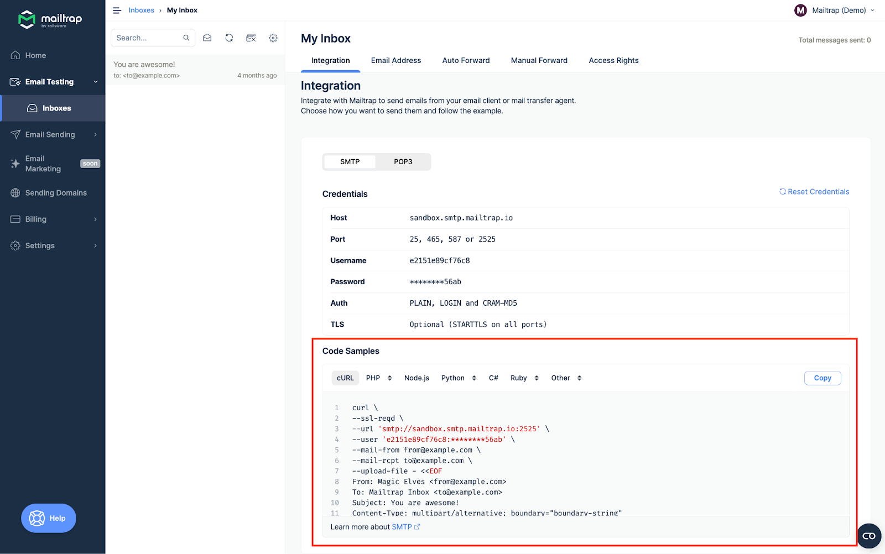Switch to the Access Rights tab
885x554 pixels.
click(613, 61)
